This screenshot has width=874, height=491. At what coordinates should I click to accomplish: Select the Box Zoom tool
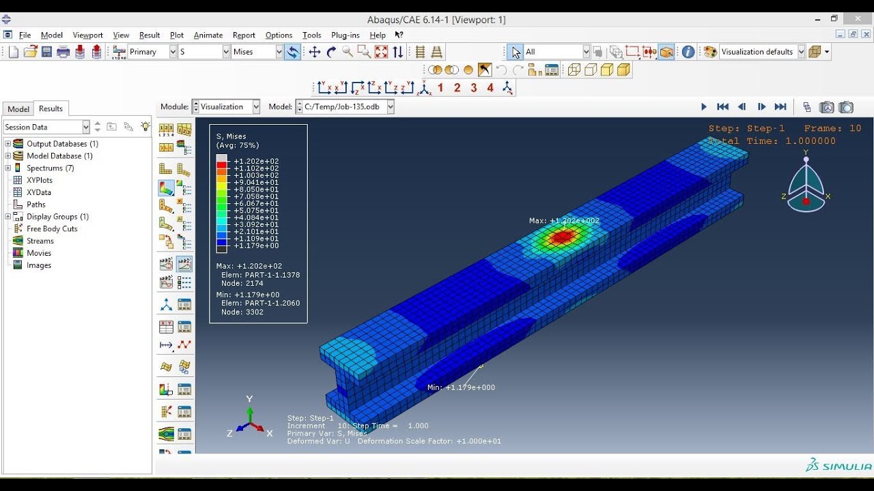click(364, 52)
